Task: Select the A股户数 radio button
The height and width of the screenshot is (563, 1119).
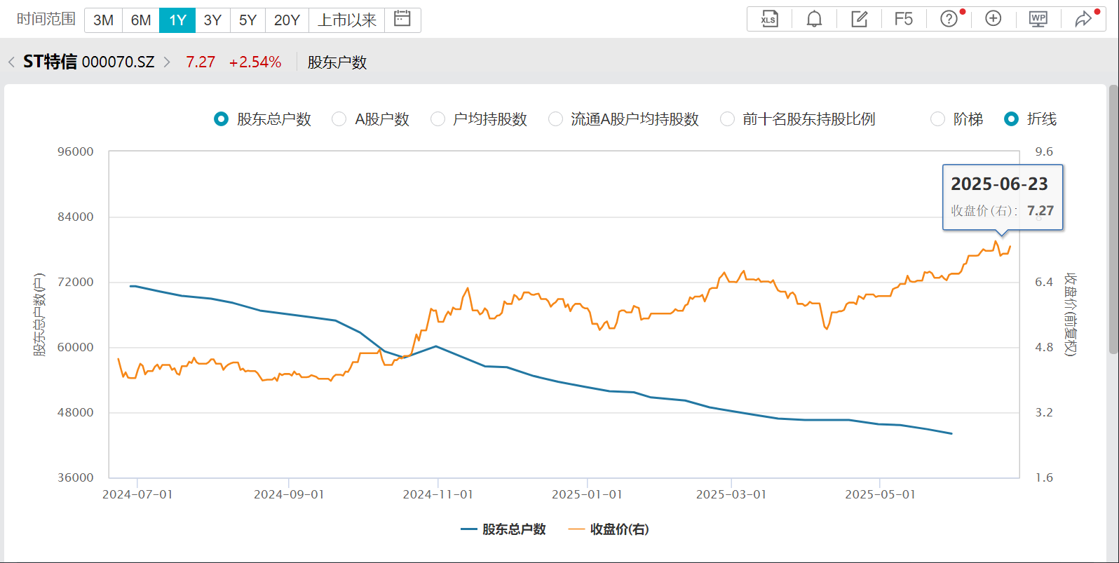Action: [x=339, y=119]
